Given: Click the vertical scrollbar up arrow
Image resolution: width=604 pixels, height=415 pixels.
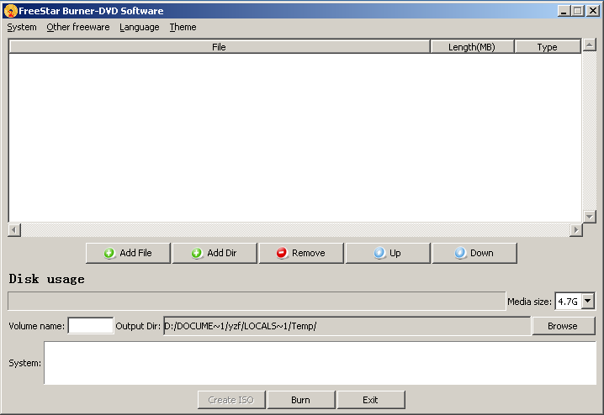Looking at the screenshot, I should tap(590, 45).
